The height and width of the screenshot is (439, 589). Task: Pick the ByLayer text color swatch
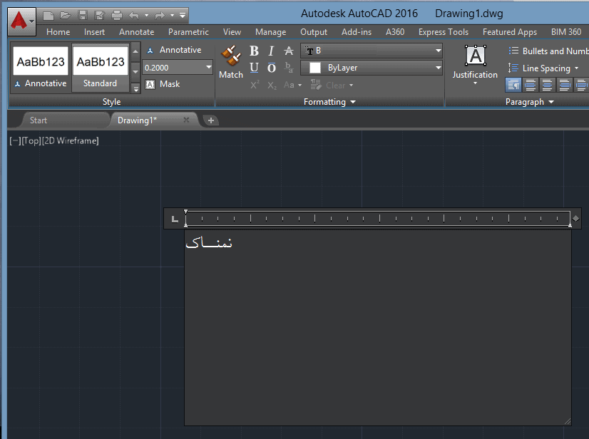tap(314, 68)
